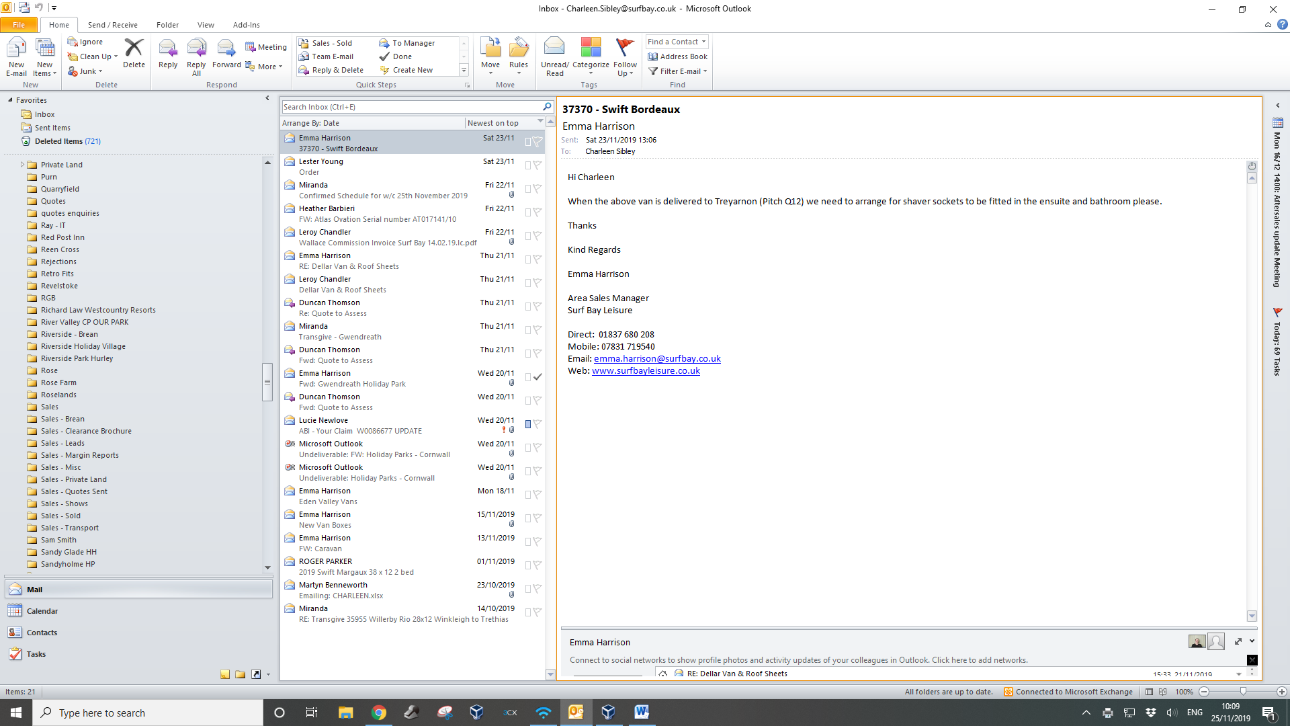
Task: Open the Send / Receive tab
Action: tap(112, 25)
